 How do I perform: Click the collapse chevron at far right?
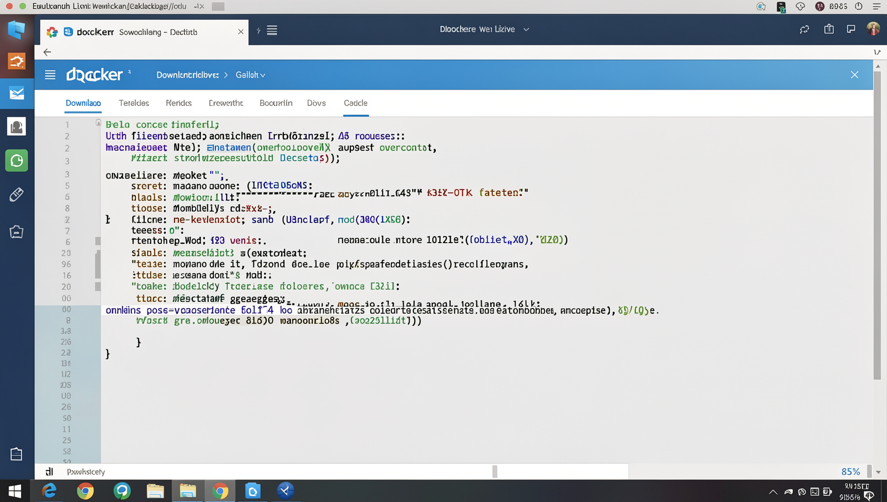[877, 52]
